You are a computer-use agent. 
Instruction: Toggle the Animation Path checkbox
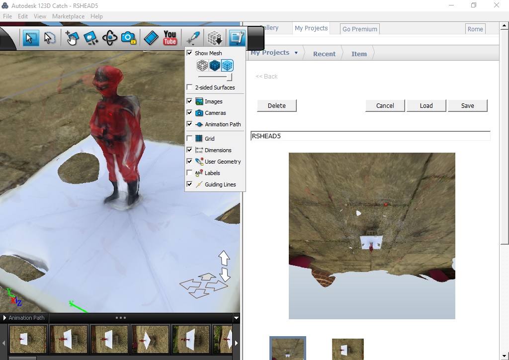pos(189,124)
